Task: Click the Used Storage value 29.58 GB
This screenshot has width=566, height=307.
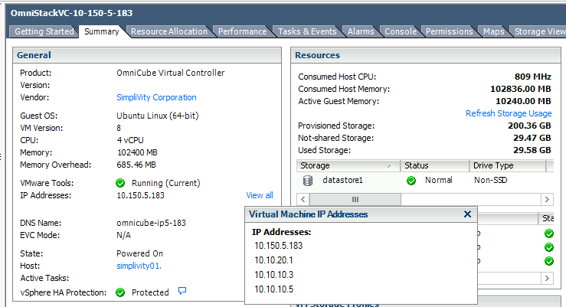Action: [x=532, y=150]
